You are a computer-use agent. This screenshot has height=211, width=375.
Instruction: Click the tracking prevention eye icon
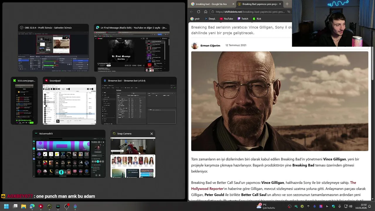pyautogui.click(x=289, y=12)
